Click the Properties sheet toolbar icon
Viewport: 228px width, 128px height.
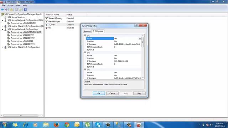(x=16, y=10)
